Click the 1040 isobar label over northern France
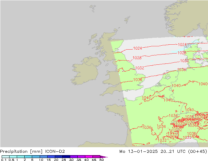208x161 pixels. click(146, 98)
